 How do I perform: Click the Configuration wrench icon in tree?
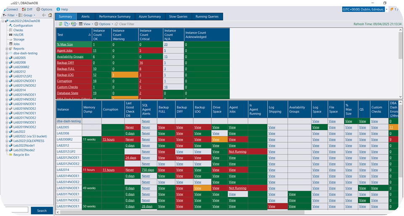(11, 26)
